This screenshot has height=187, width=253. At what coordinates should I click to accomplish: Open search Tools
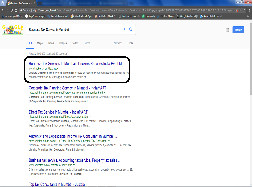pos(130,43)
